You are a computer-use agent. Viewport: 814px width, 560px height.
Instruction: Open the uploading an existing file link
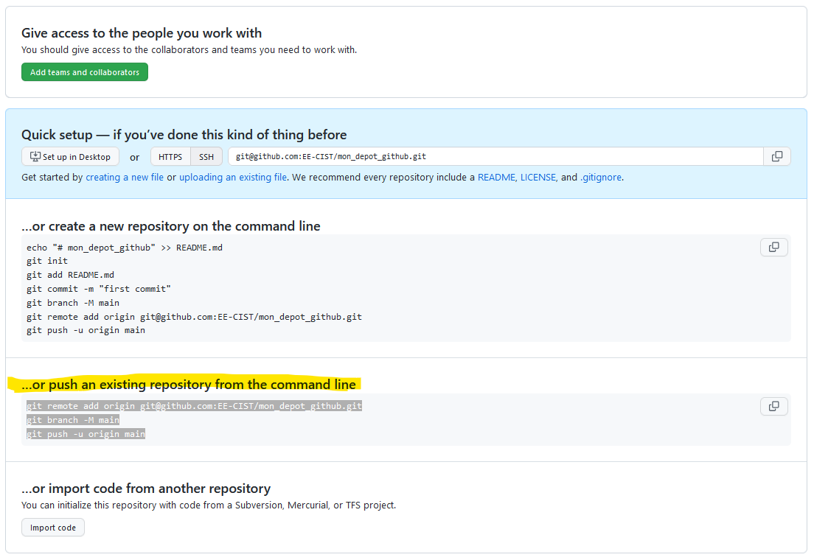233,177
